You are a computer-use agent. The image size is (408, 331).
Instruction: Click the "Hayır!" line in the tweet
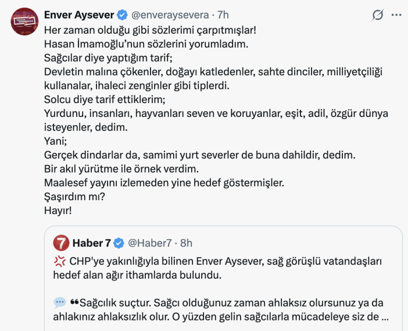click(58, 211)
